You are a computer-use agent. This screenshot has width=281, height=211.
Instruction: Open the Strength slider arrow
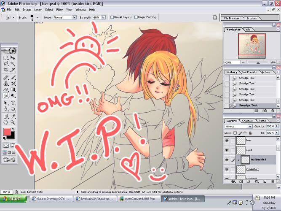click(103, 17)
